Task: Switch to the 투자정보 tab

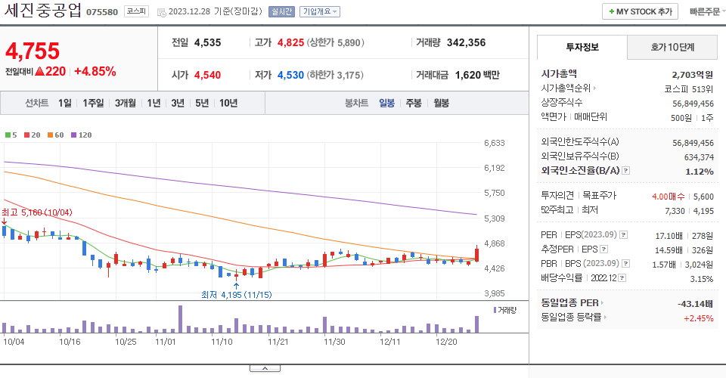Action: pos(582,47)
